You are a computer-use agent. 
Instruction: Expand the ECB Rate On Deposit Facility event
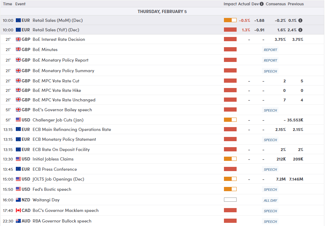[x=162, y=149]
